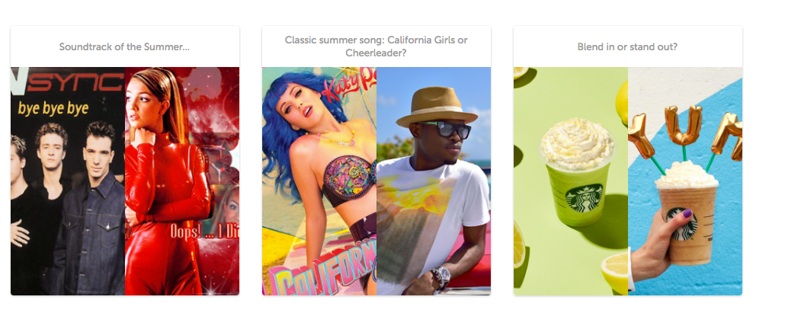Click the California Gurls 3D lettering
Viewport: 785px width, 335px height.
coord(323,270)
